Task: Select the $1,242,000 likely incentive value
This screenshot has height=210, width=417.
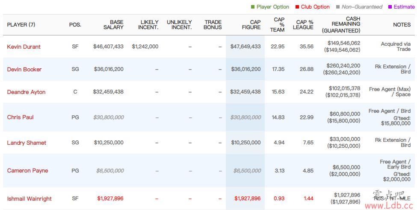Action: pos(145,47)
